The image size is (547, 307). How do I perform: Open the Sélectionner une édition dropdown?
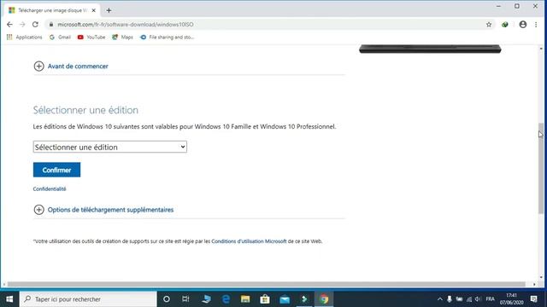click(110, 147)
